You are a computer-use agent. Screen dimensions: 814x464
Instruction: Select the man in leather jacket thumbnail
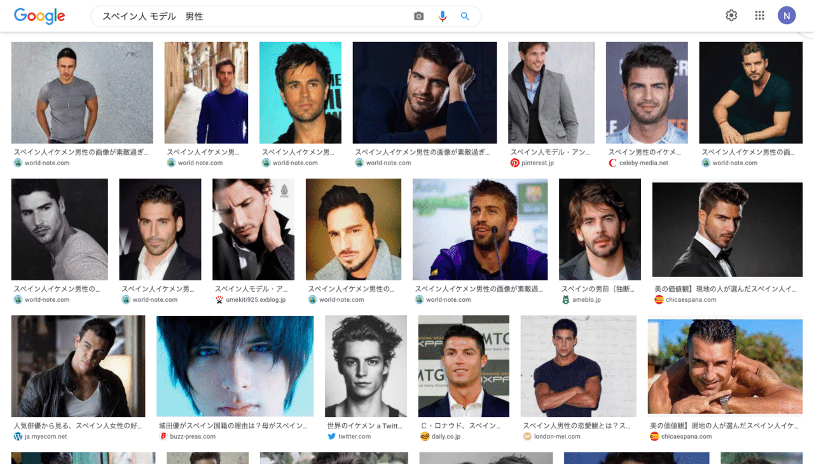78,366
